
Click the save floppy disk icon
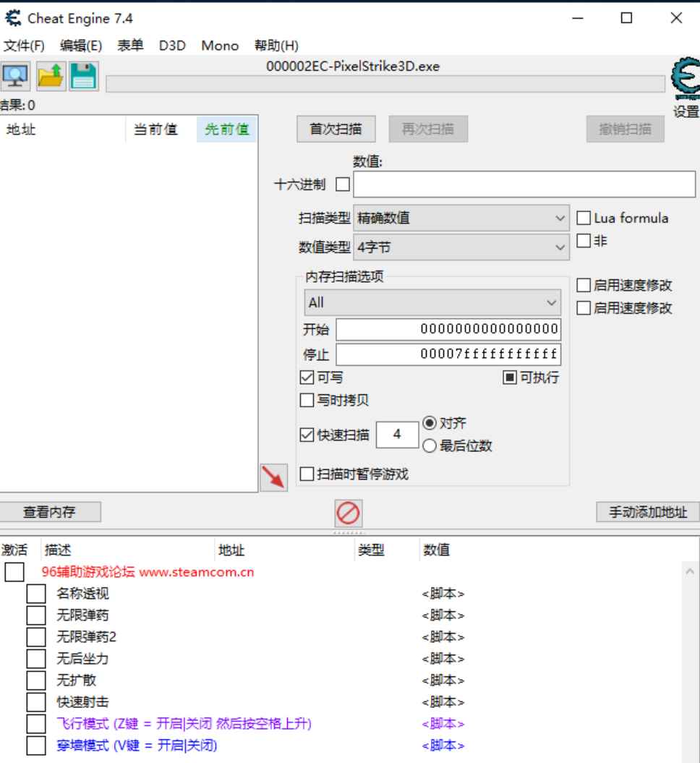84,77
